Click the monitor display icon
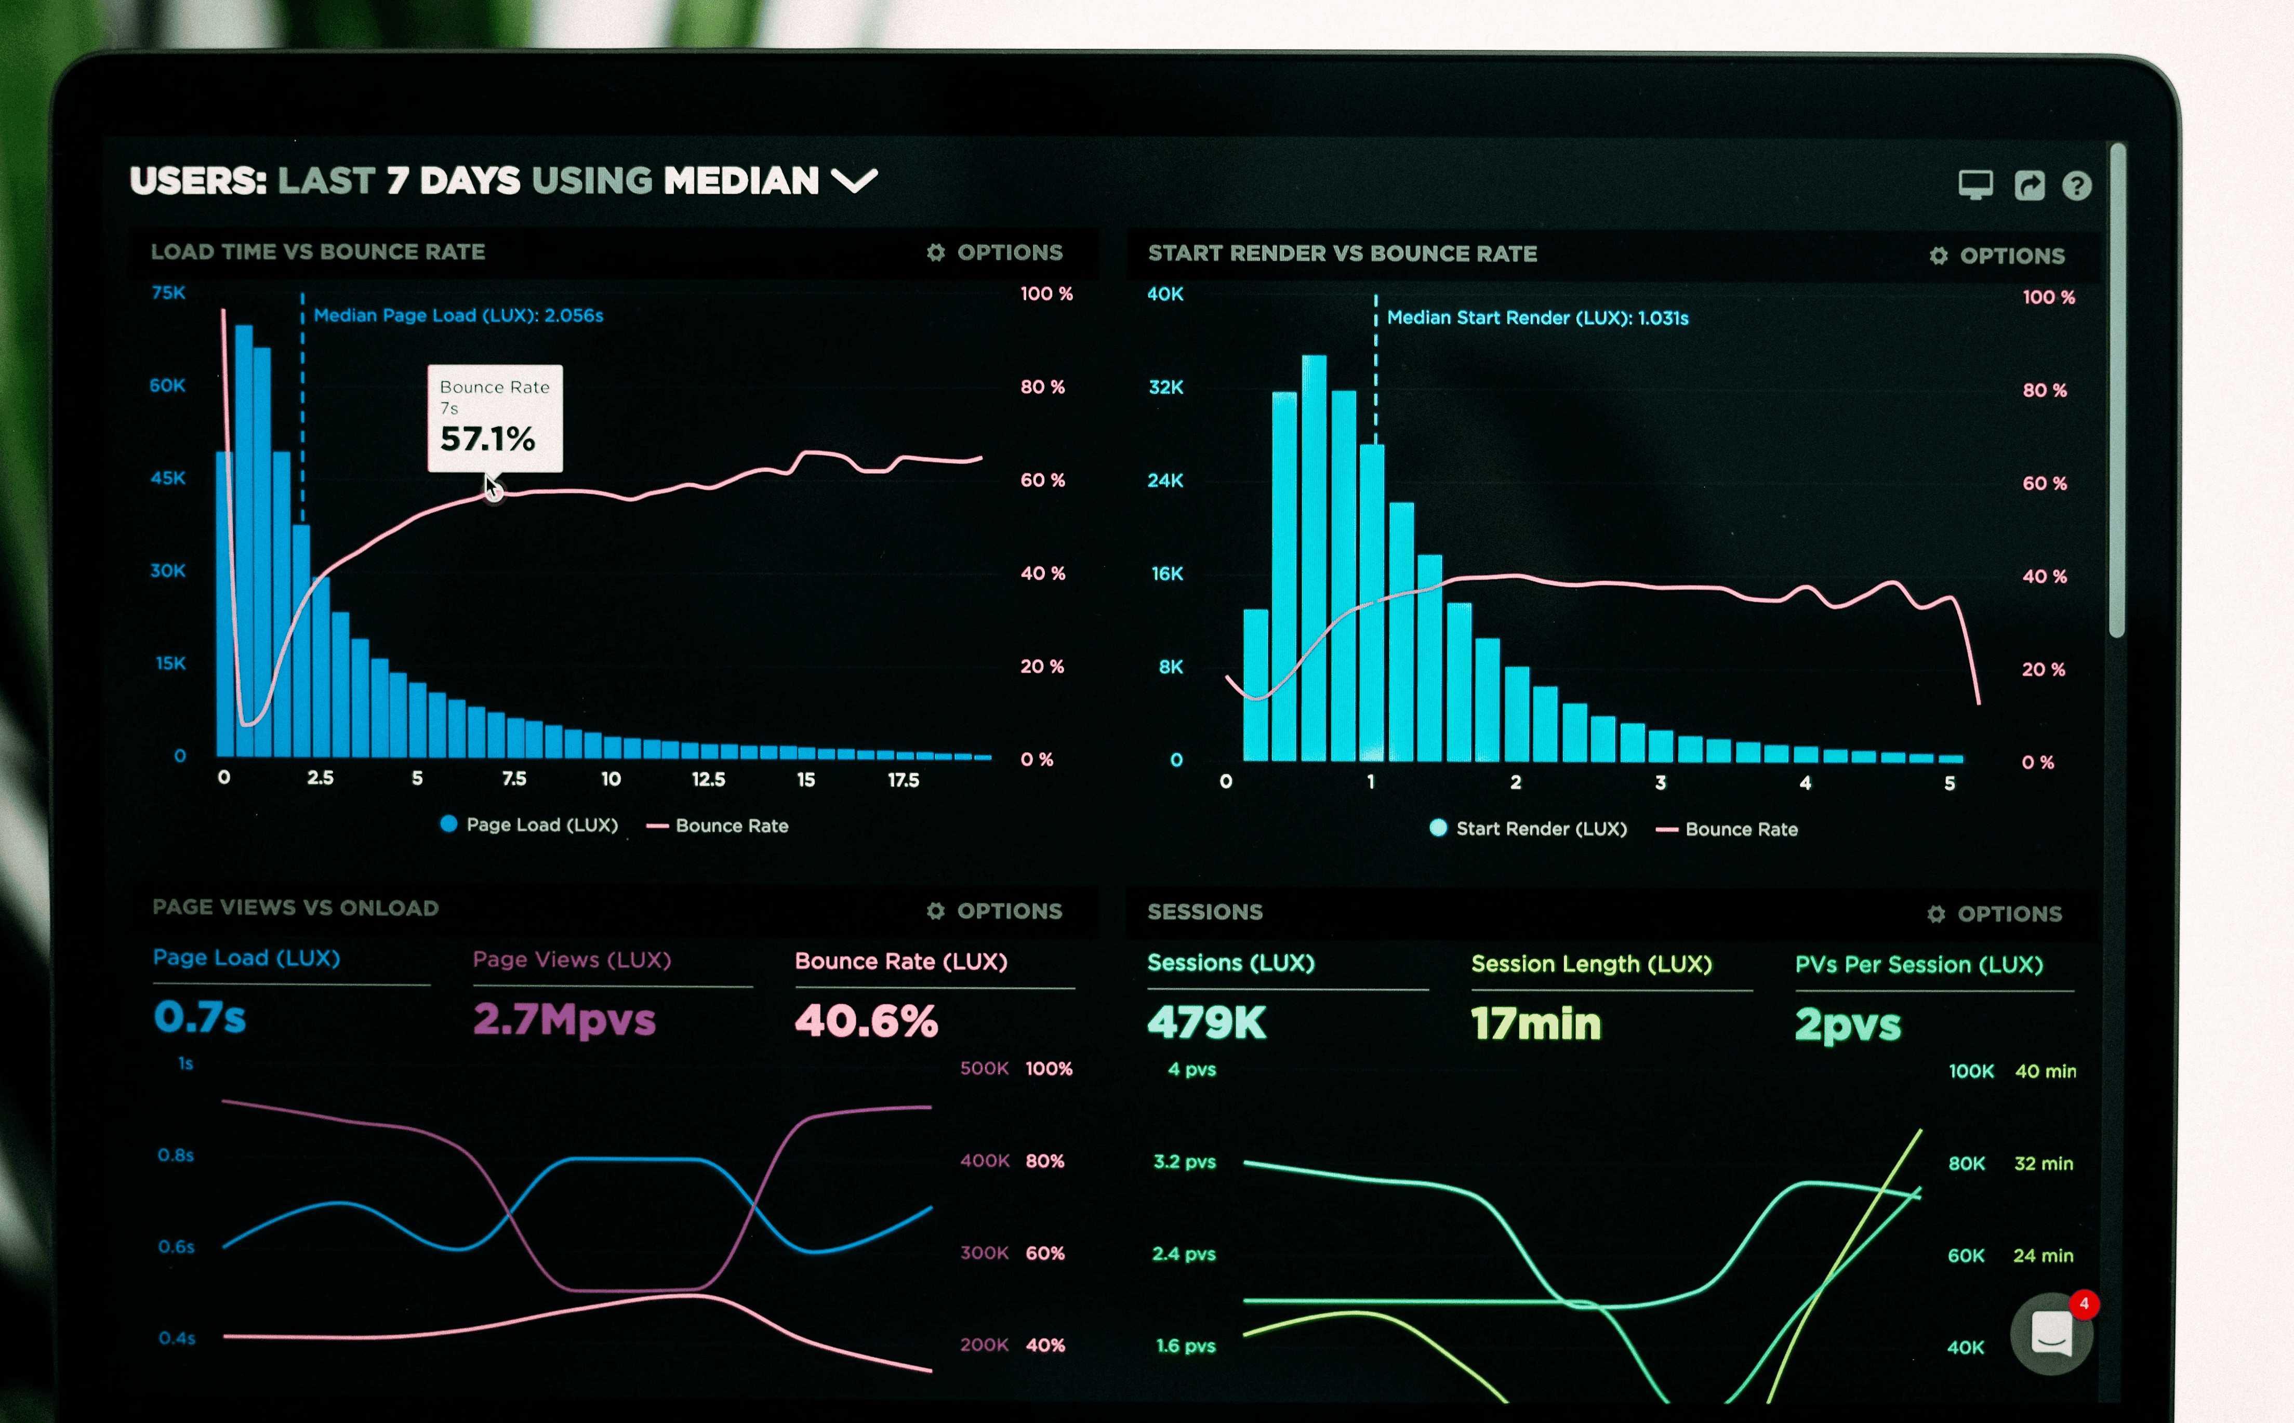 (1975, 184)
